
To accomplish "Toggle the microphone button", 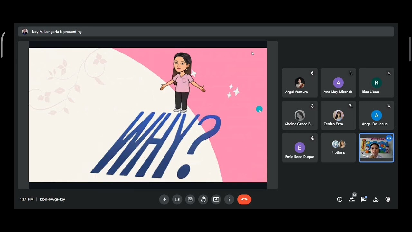I will [x=164, y=199].
